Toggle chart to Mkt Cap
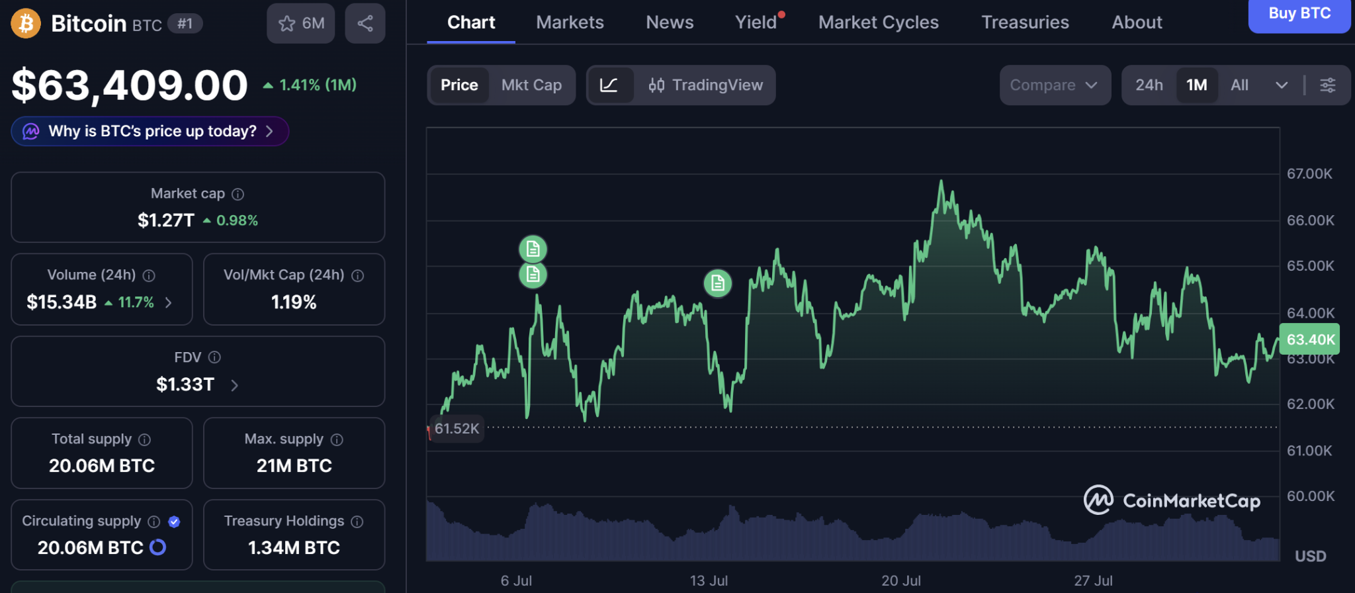Screen dimensions: 1355x593 point(531,85)
